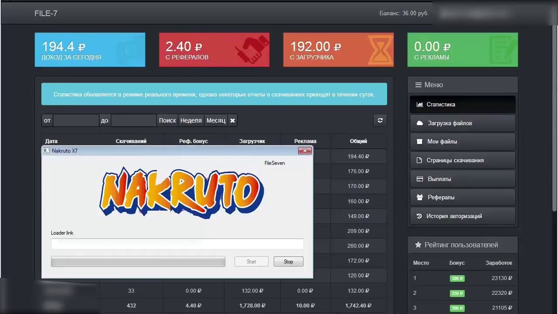
Task: Click the 432 downloads total cell
Action: pyautogui.click(x=131, y=306)
